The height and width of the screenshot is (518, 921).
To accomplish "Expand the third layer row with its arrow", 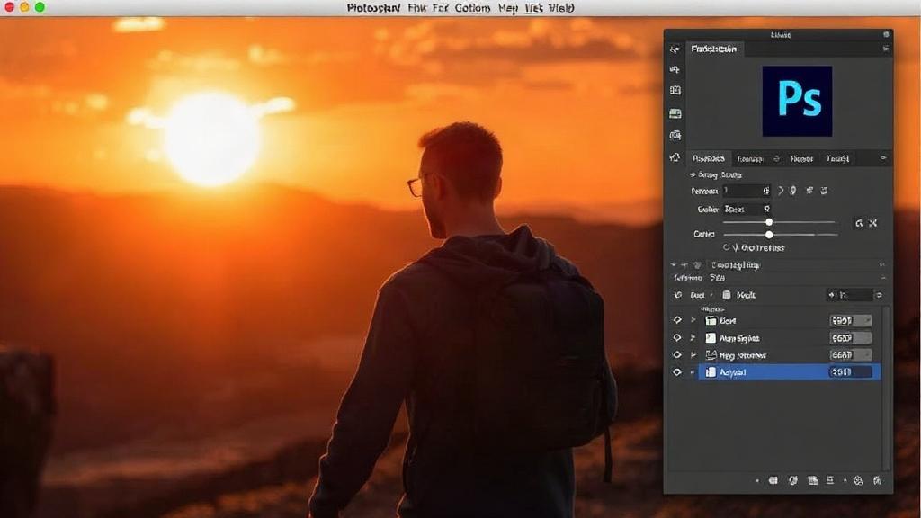I will (693, 354).
